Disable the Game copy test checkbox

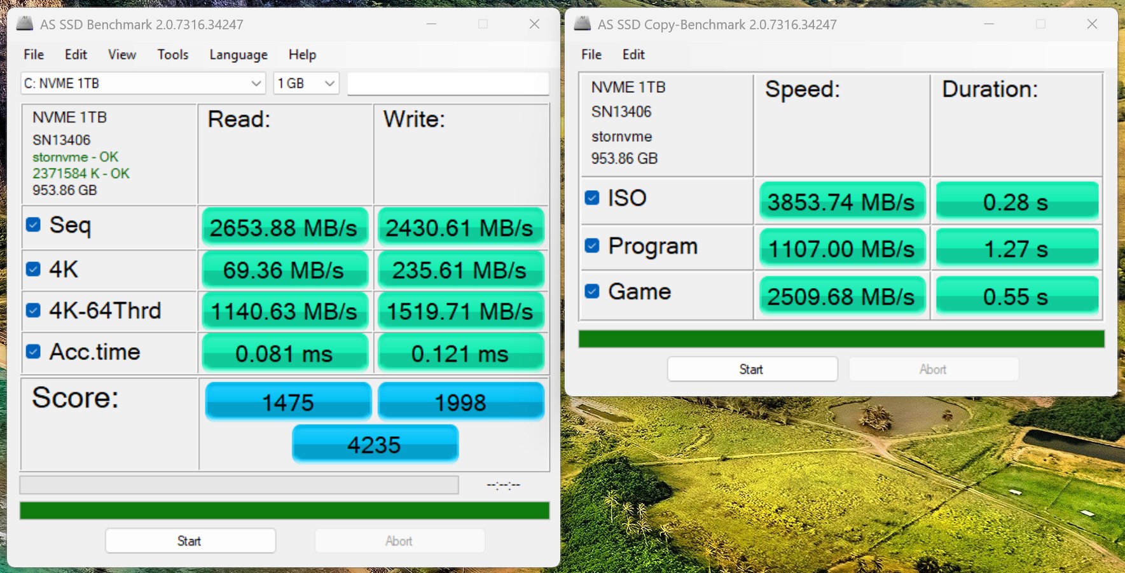tap(592, 291)
